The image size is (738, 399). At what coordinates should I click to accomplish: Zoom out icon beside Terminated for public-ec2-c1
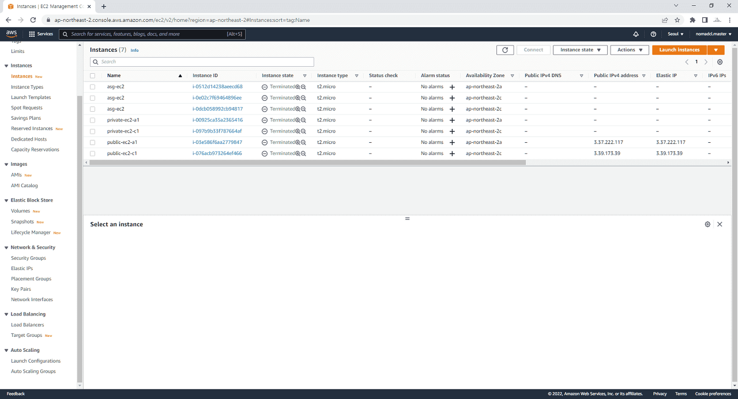click(303, 154)
